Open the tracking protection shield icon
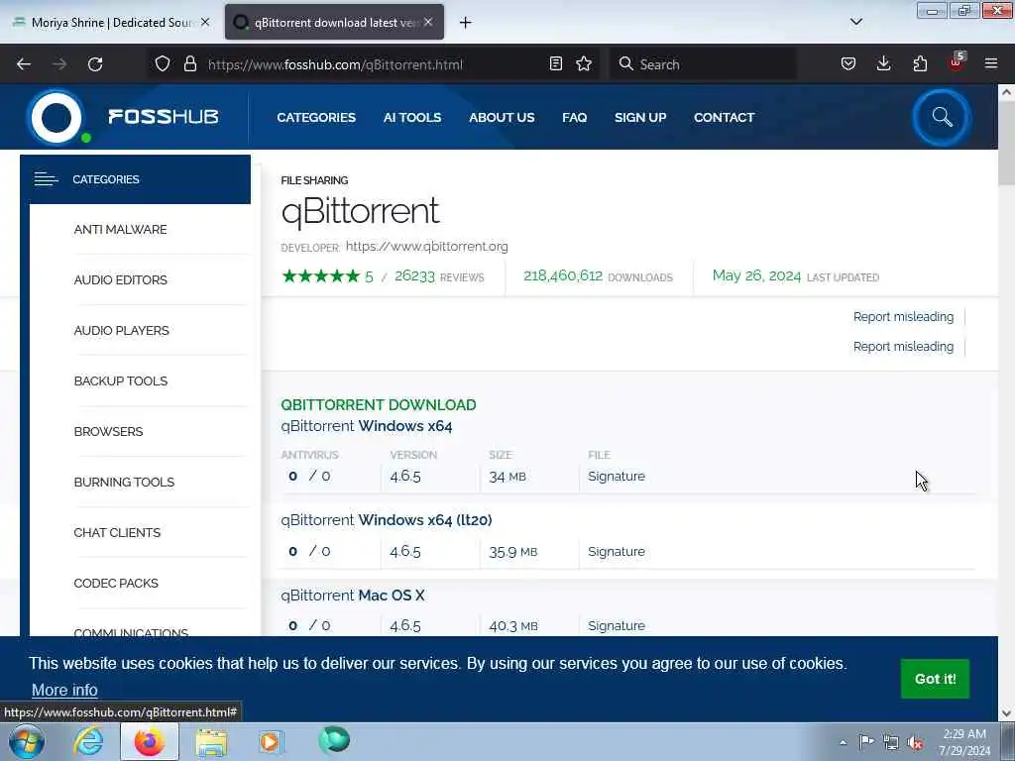The height and width of the screenshot is (761, 1015). pyautogui.click(x=163, y=64)
